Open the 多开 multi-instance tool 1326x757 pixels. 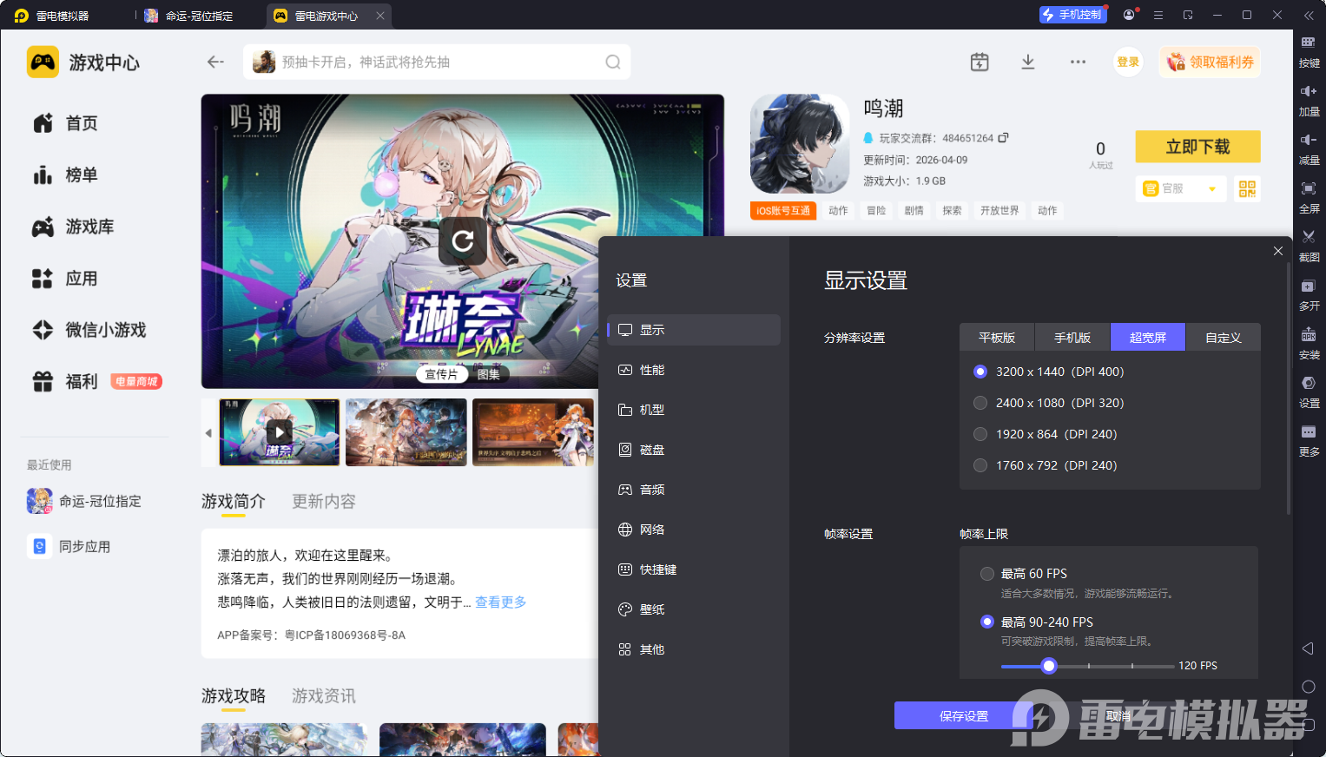pos(1309,286)
